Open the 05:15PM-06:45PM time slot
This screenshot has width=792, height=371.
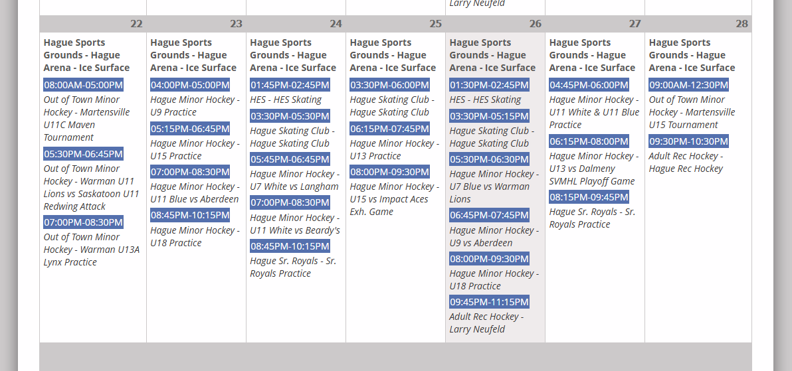click(190, 129)
